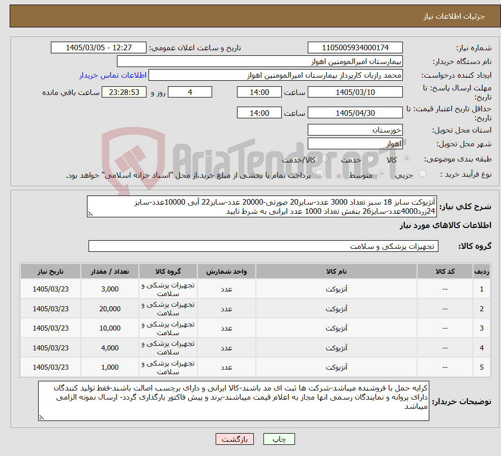Screen dimensions: 501x456
Task: Click the delivery city field اهواز
Action: [x=355, y=144]
